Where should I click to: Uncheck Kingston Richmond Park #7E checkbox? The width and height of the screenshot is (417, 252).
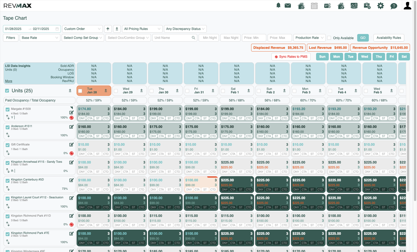pos(8,234)
